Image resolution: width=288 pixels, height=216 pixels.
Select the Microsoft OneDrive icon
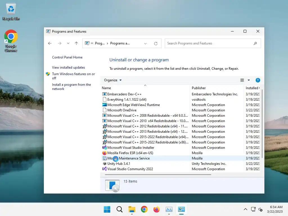click(x=105, y=110)
